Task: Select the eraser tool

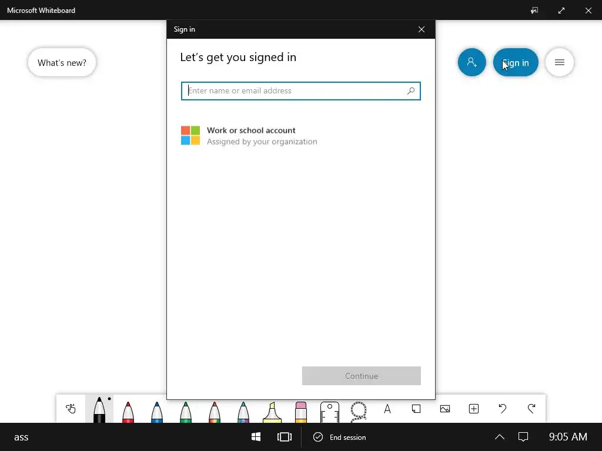Action: (x=301, y=412)
